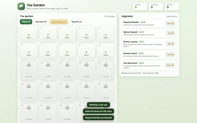The image size is (197, 123).
Task: Plant a bush in plot 7
Action: click(x=48, y=51)
